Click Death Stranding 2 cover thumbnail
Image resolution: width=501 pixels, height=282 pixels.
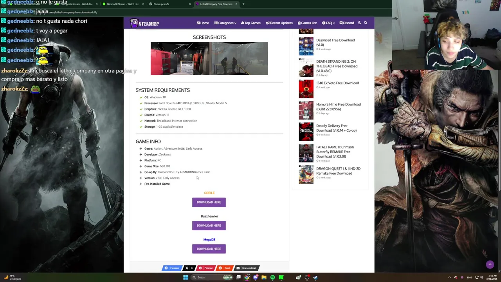point(306,68)
